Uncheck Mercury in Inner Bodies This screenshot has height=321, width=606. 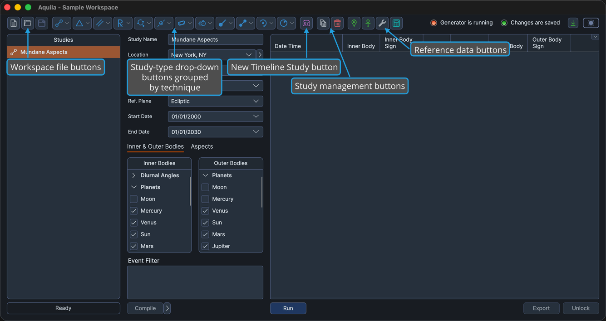click(133, 211)
